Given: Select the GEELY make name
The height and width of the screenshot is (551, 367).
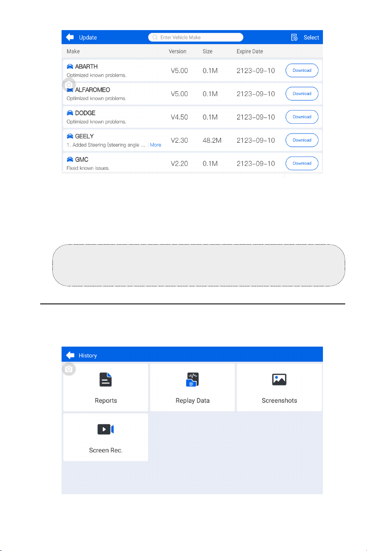Looking at the screenshot, I should pos(84,136).
